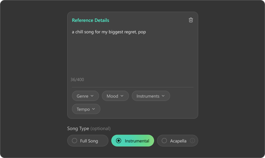
Task: Click the empty radio circle for Full Song
Action: tap(75, 141)
